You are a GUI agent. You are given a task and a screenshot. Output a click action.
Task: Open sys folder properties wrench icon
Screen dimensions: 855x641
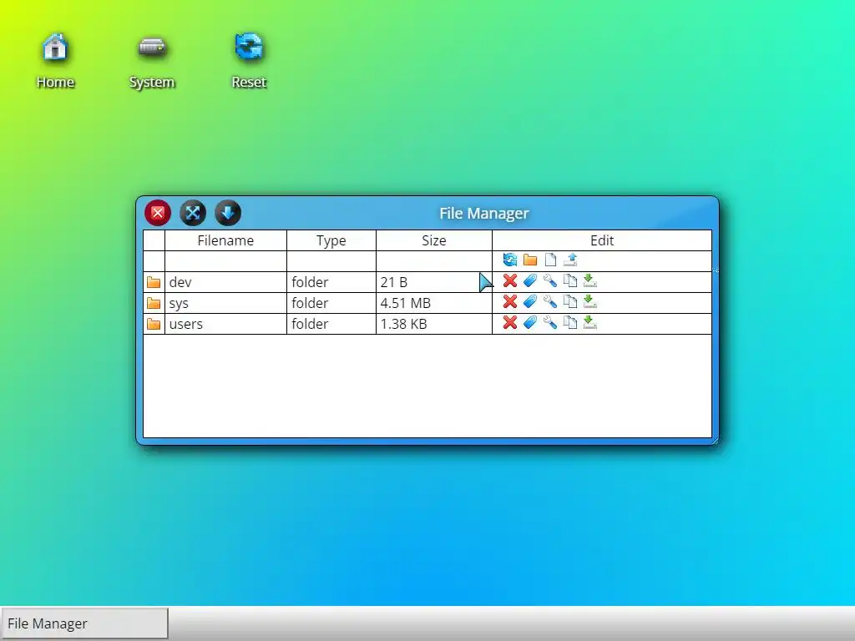click(x=550, y=301)
